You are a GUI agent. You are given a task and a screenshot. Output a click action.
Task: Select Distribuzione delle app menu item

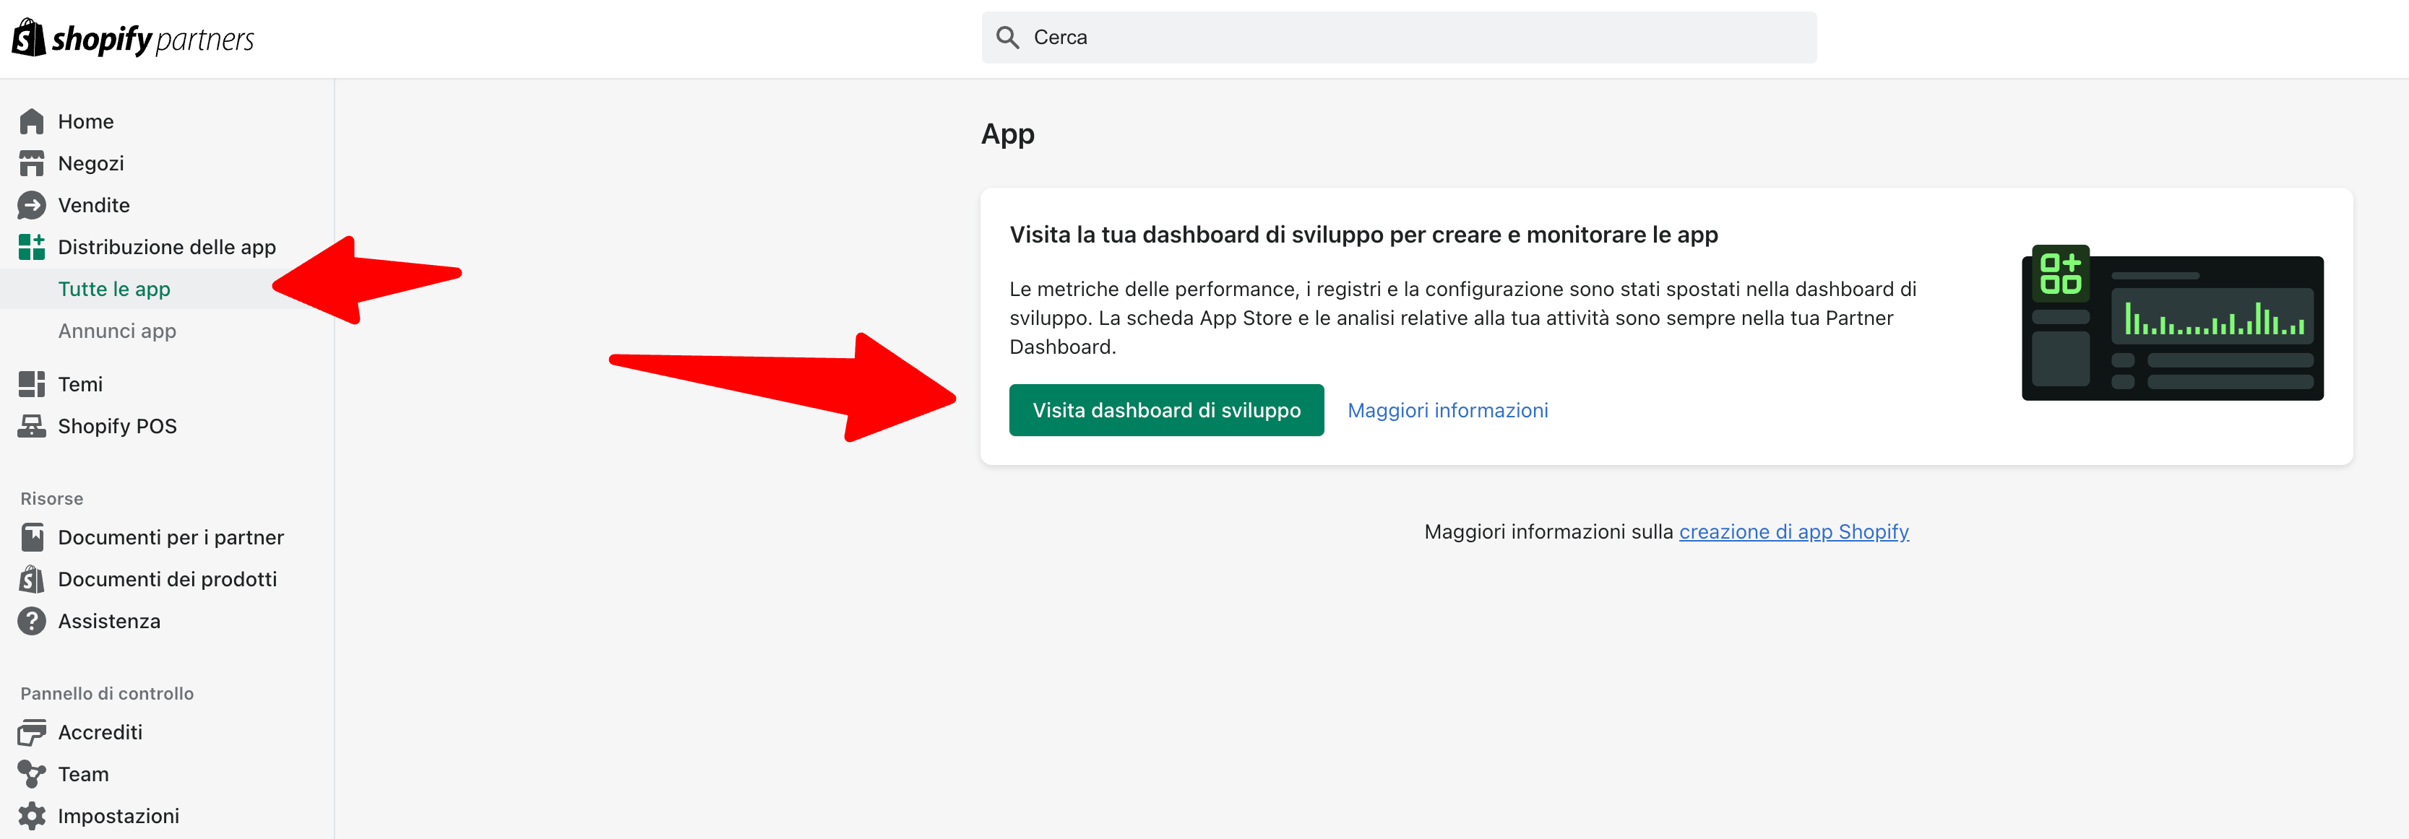pyautogui.click(x=166, y=247)
